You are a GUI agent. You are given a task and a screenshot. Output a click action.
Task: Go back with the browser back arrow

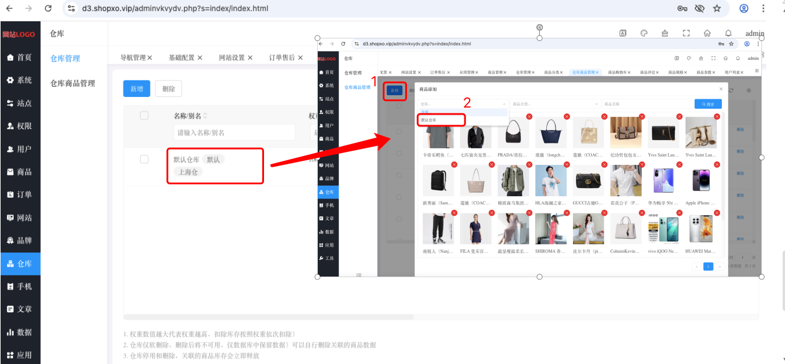[8, 8]
